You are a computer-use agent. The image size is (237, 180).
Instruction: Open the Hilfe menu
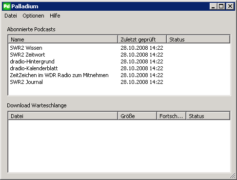[55, 16]
